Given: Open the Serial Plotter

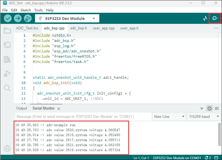Looking at the screenshot, I should 205,19.
